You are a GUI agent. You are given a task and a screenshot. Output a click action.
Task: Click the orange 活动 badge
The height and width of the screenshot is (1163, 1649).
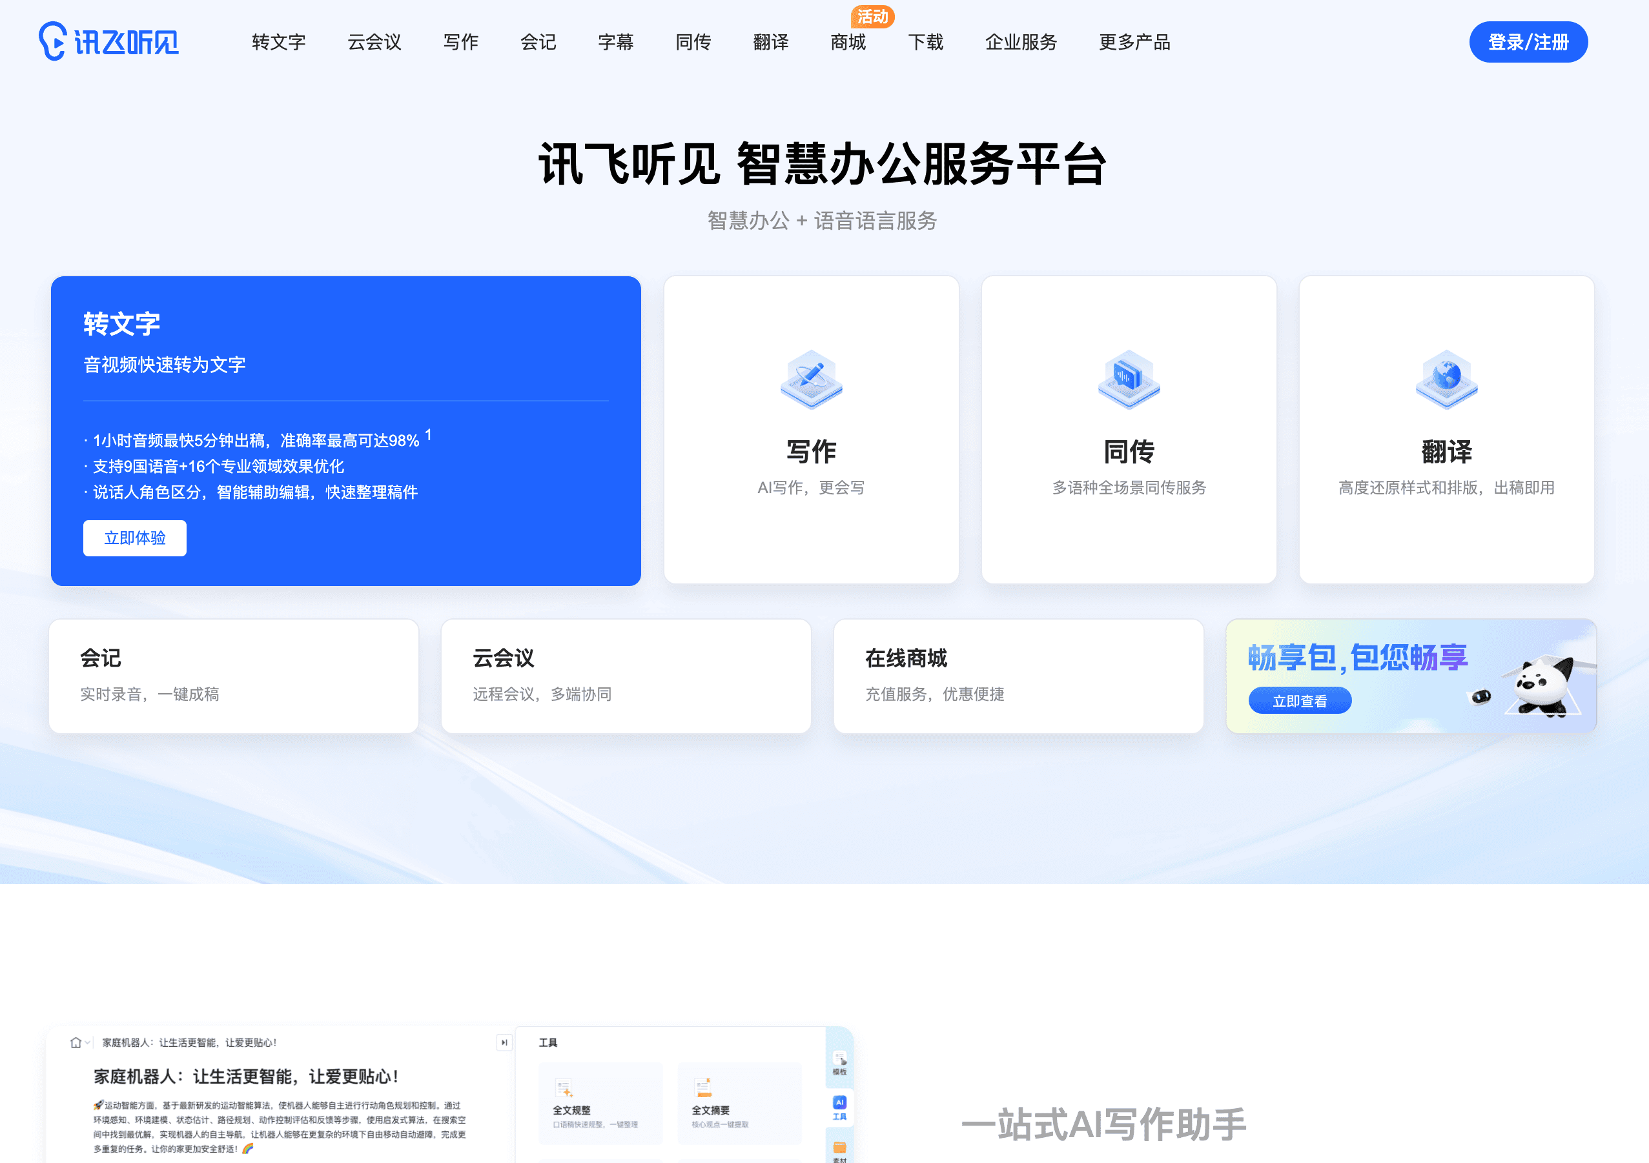(x=873, y=17)
